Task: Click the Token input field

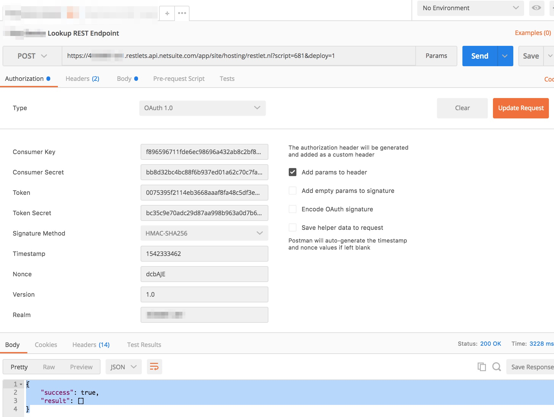Action: pyautogui.click(x=204, y=193)
